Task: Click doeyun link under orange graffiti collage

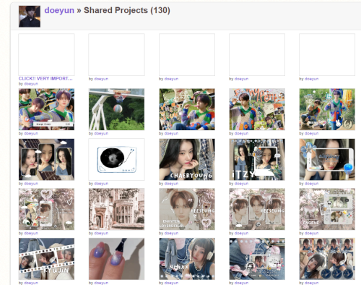Action: [241, 133]
